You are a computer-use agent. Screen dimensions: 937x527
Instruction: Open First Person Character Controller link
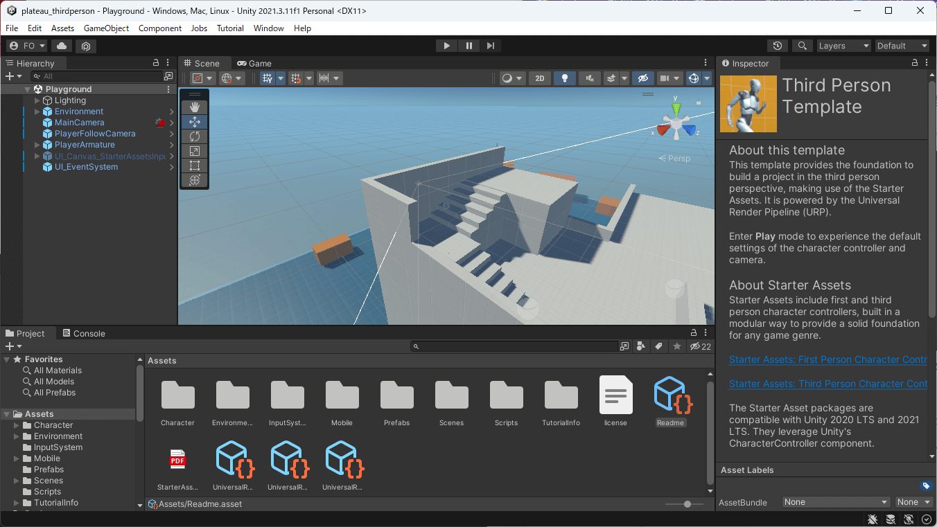[x=828, y=359]
